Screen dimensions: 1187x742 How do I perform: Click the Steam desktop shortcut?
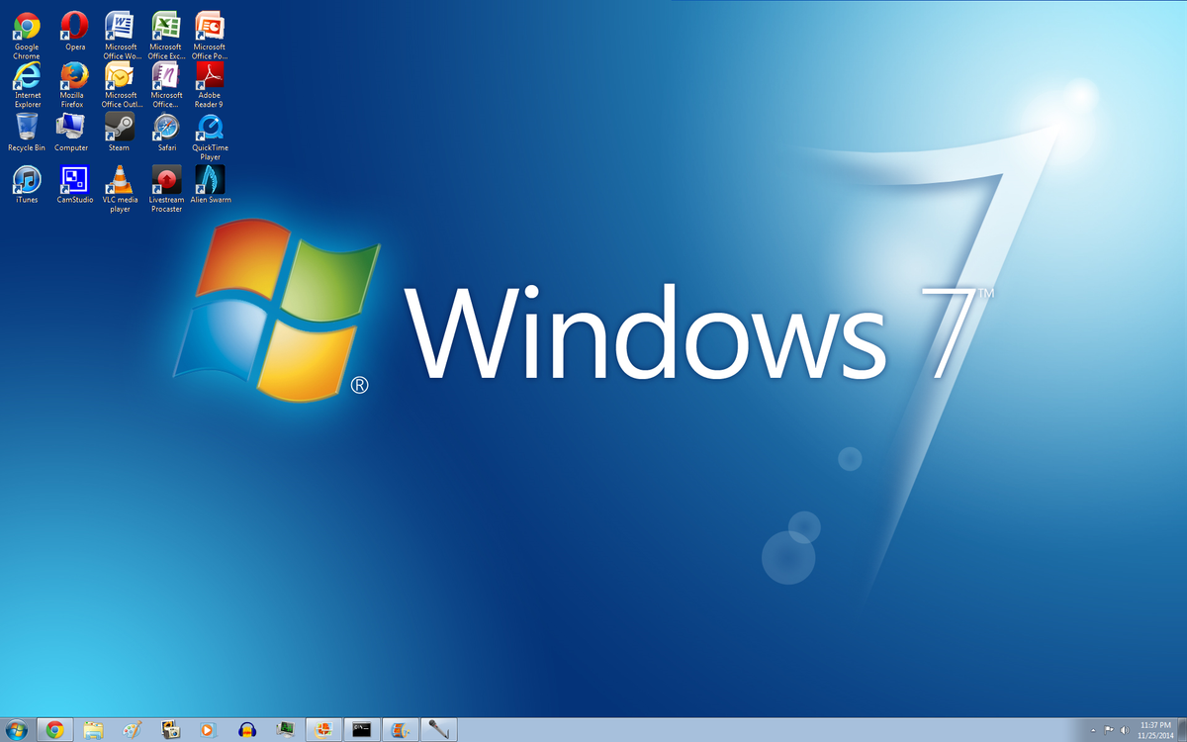tap(120, 133)
